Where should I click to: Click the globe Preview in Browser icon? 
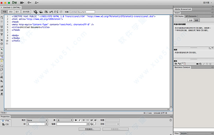[x=41, y=12]
